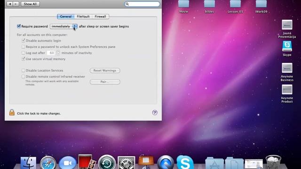Click the Show All button
This screenshot has height=169, width=301.
[x=30, y=4]
